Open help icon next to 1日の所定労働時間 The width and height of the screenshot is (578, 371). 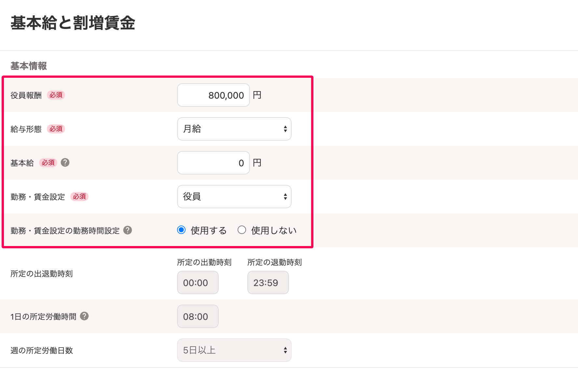click(x=84, y=316)
